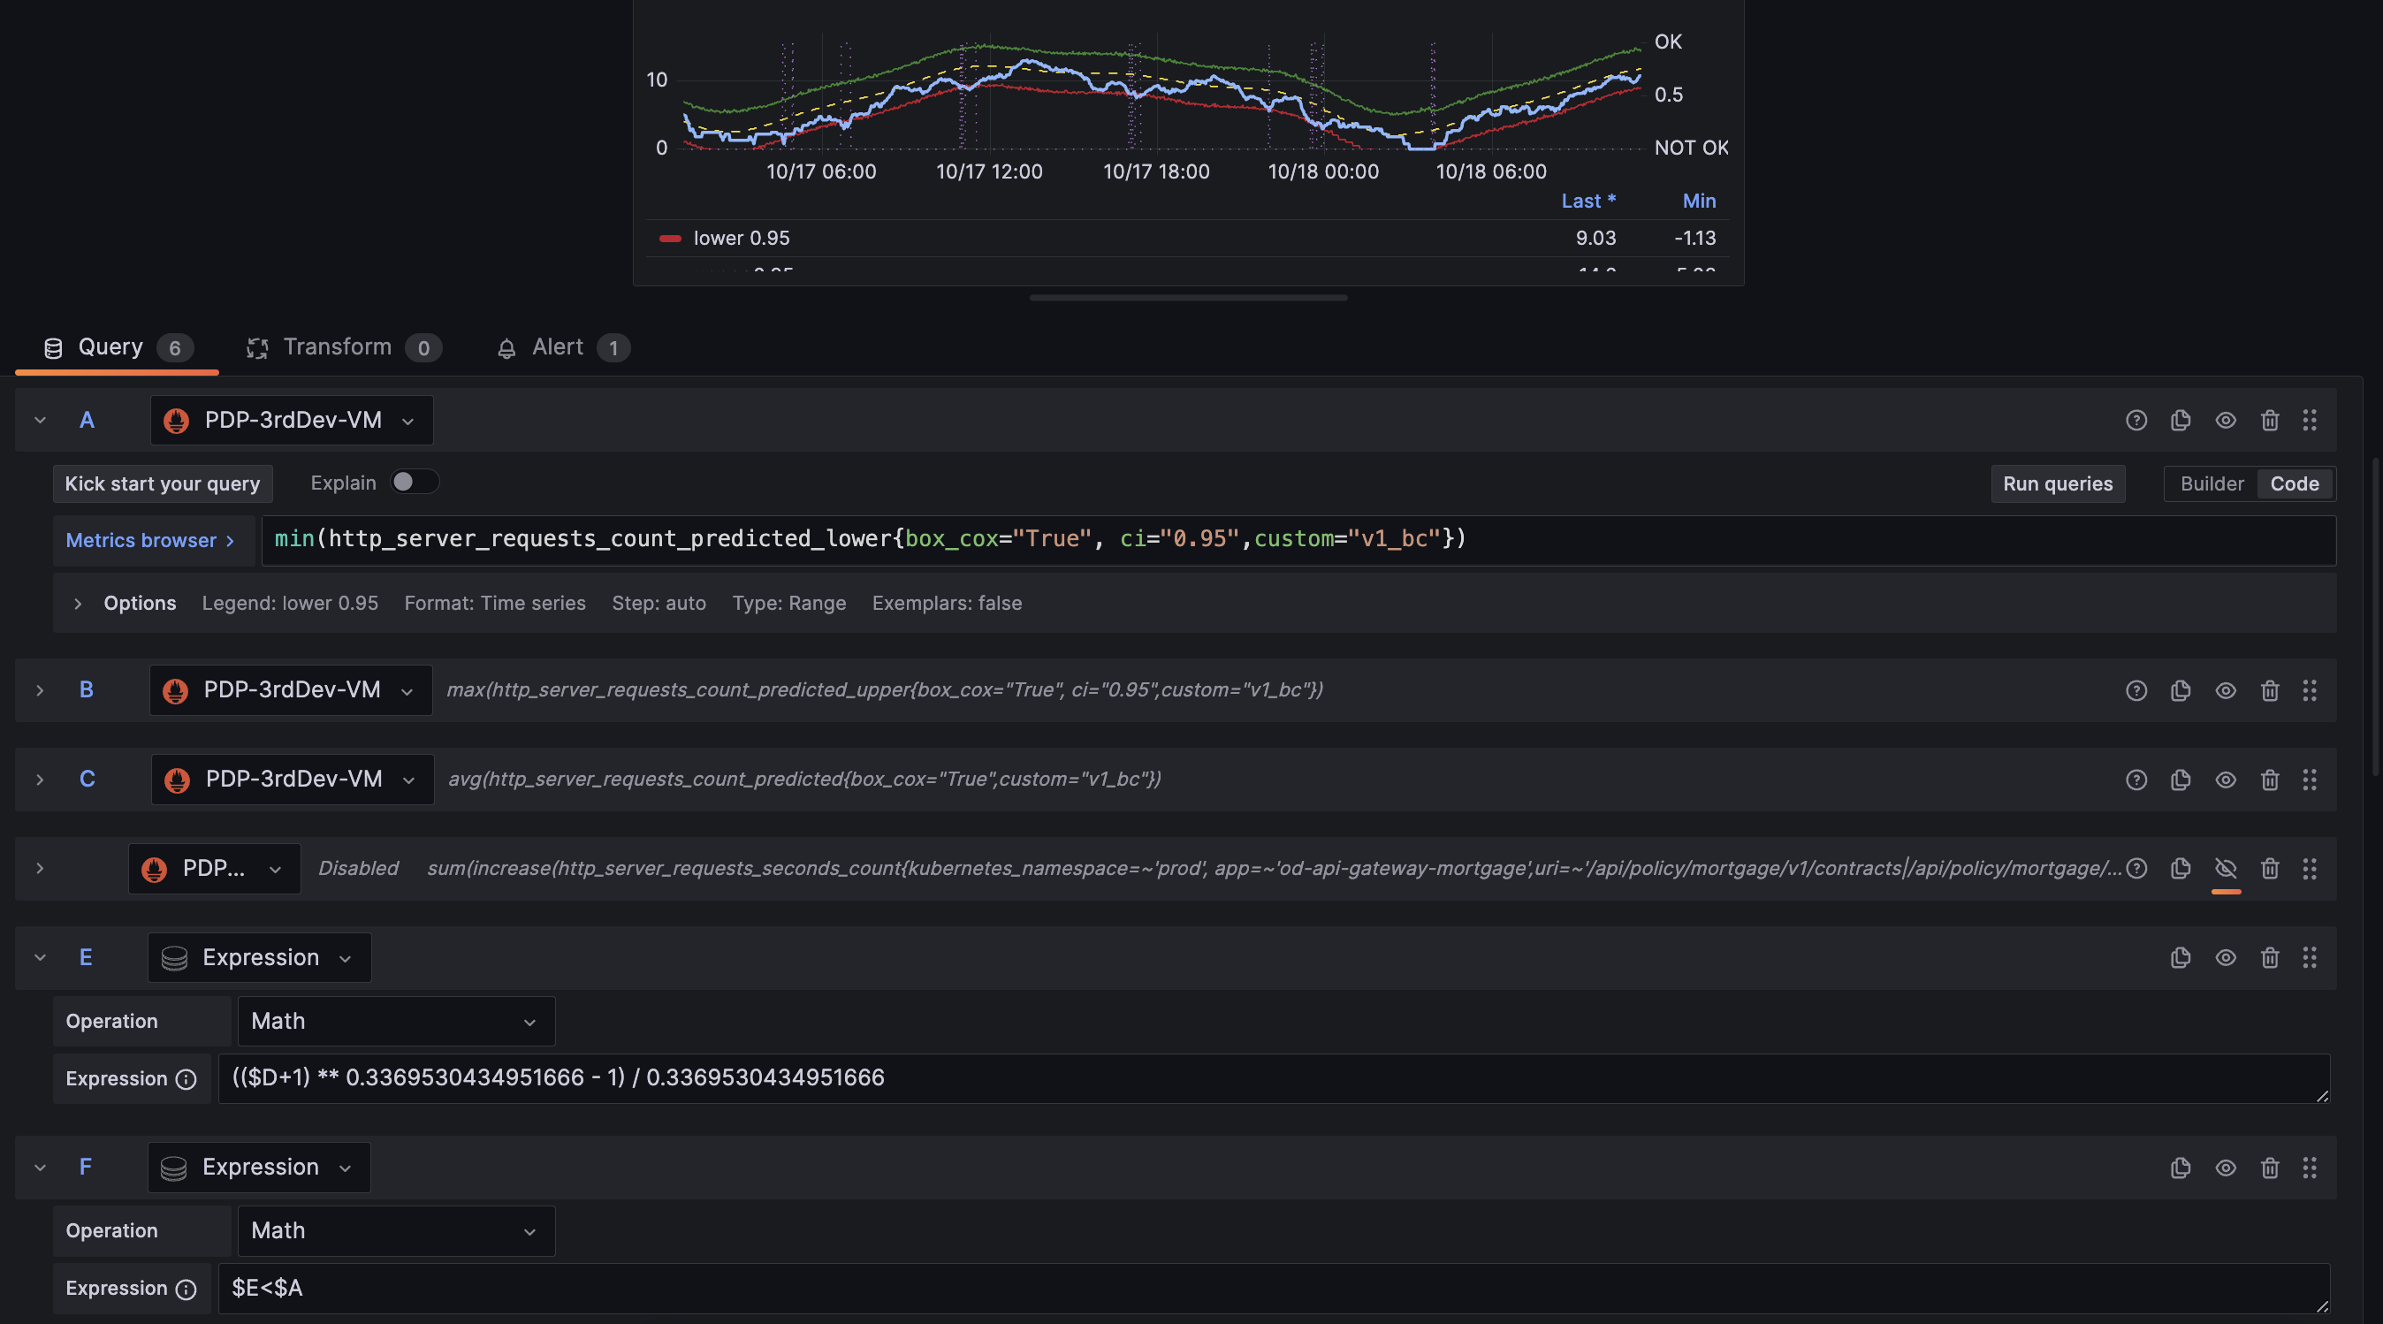Viewport: 2383px width, 1324px height.
Task: Click info icon beside F Expression label
Action: pyautogui.click(x=186, y=1290)
